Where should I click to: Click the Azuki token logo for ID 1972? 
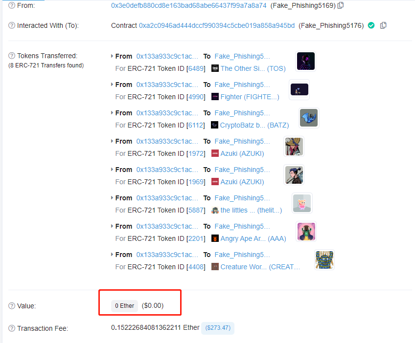215,153
